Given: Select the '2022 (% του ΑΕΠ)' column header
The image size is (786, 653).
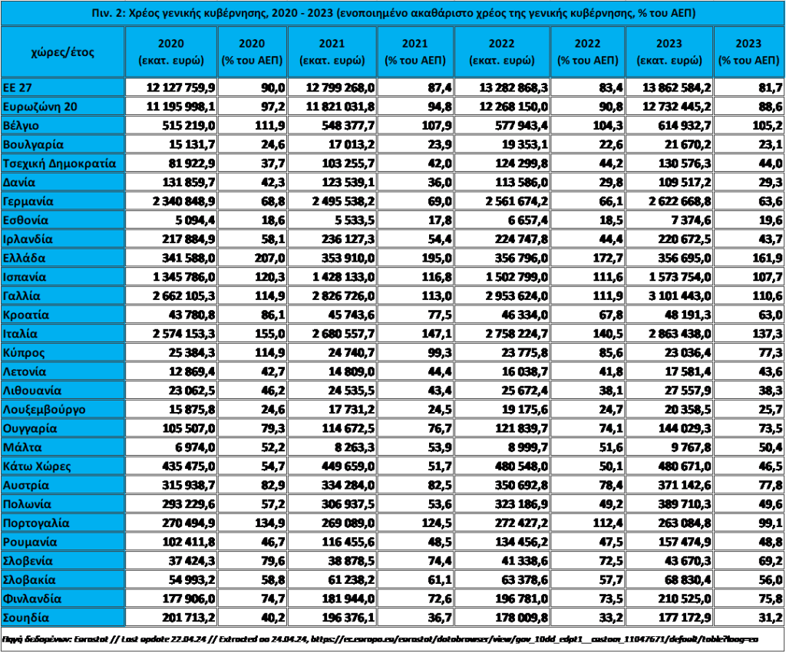Looking at the screenshot, I should [586, 51].
